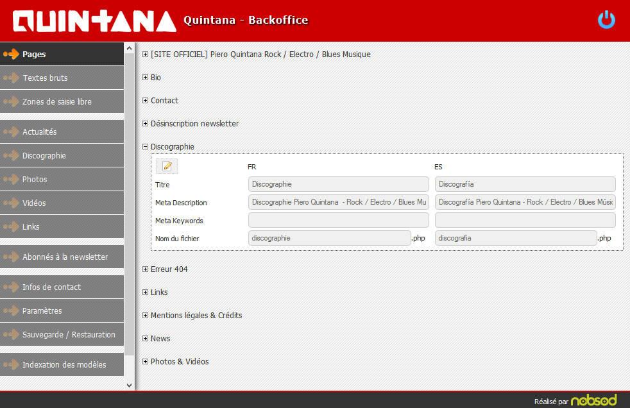The width and height of the screenshot is (630, 408).
Task: Click the ES Meta Description field
Action: click(x=525, y=202)
